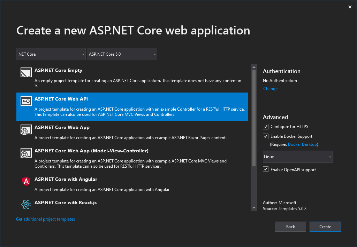The image size is (357, 247).
Task: Click the MVC Views and Controllers description
Action: pos(130,164)
